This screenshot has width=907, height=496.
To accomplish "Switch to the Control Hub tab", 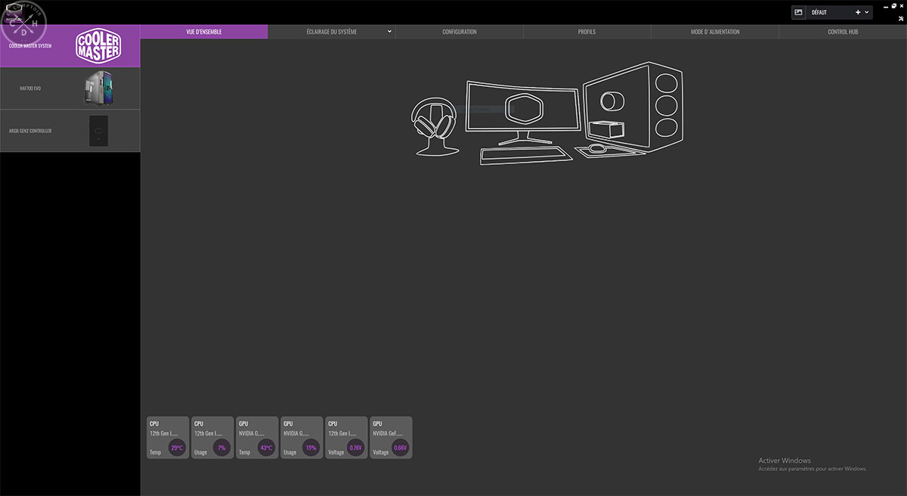I will tap(842, 32).
